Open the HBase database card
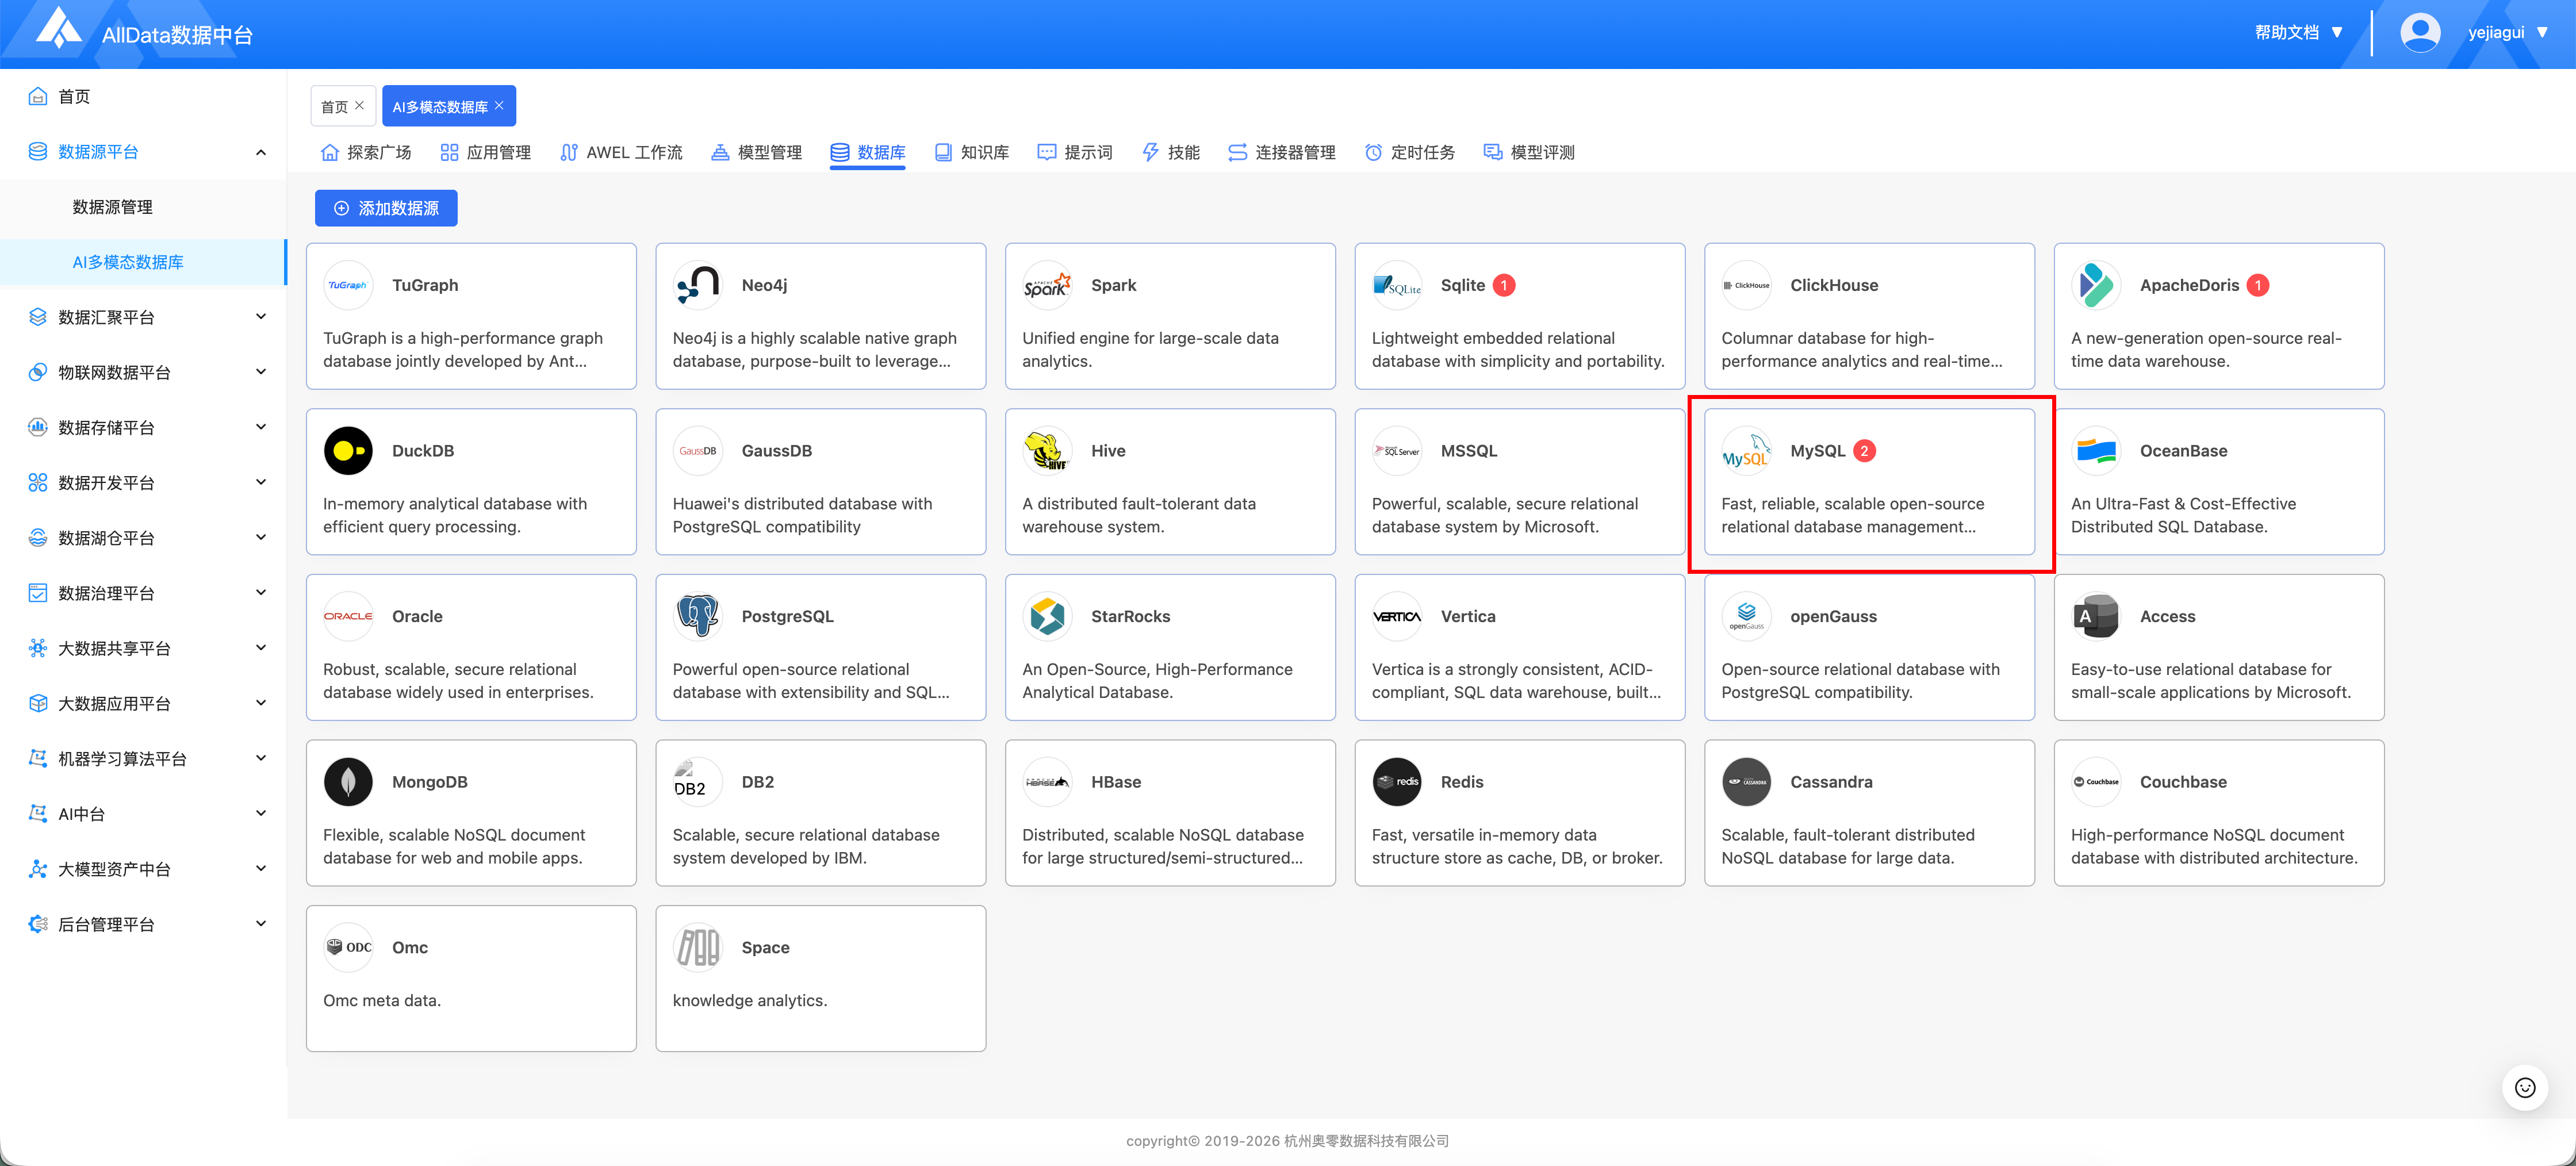This screenshot has width=2576, height=1166. click(1170, 813)
